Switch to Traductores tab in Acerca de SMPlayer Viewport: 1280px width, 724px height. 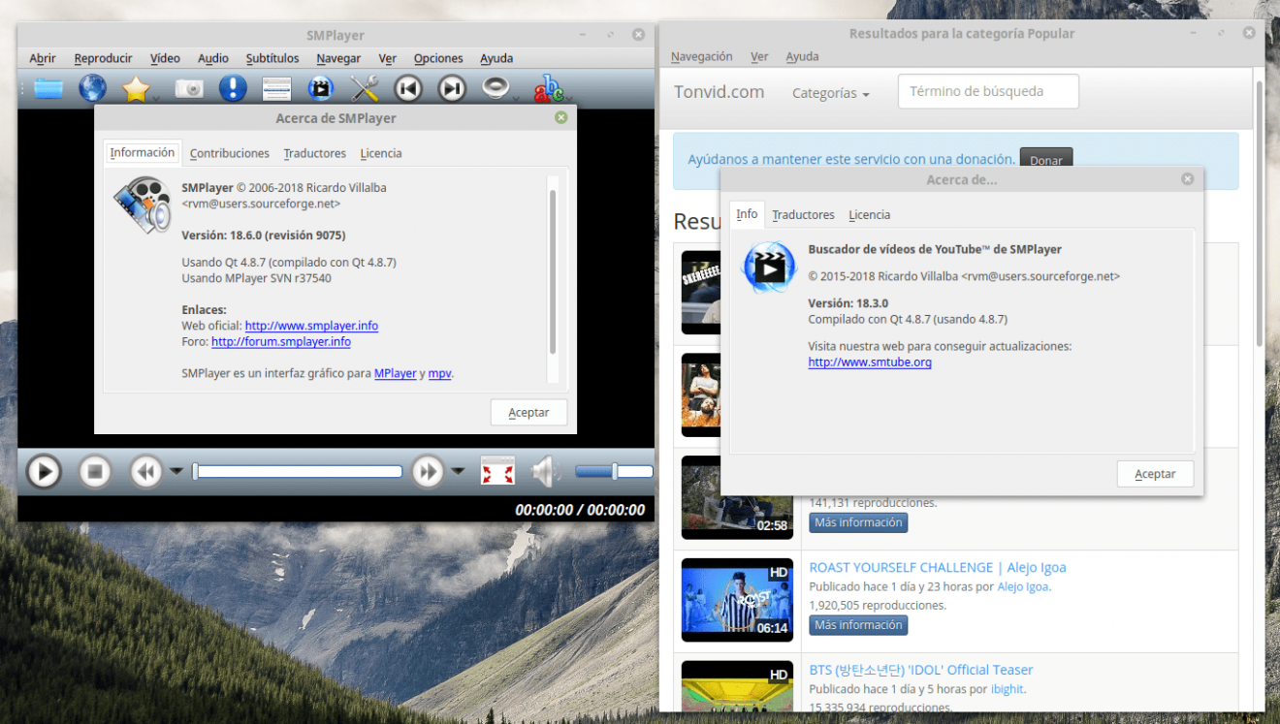pyautogui.click(x=315, y=153)
